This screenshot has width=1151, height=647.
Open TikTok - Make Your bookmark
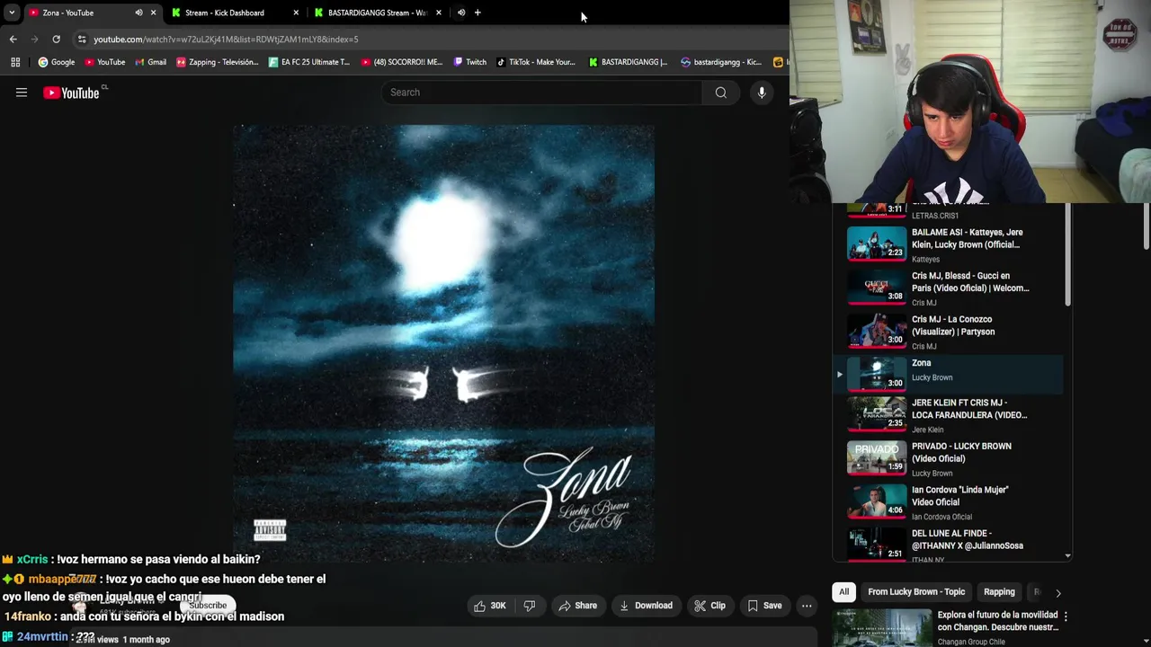(535, 62)
